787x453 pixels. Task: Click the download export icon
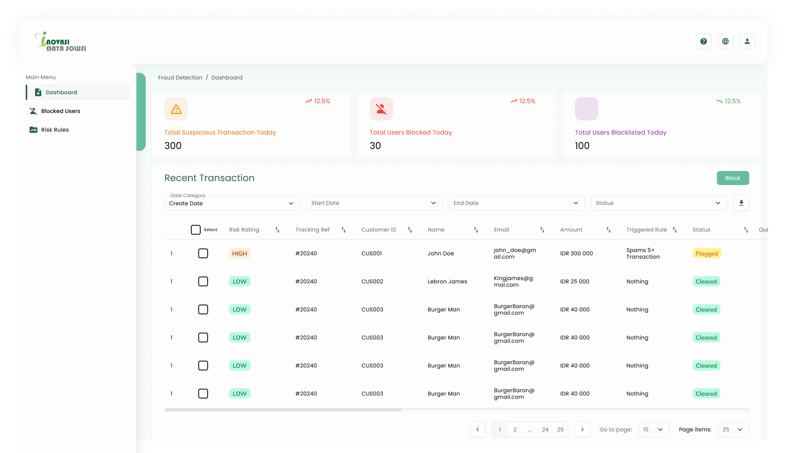(741, 203)
